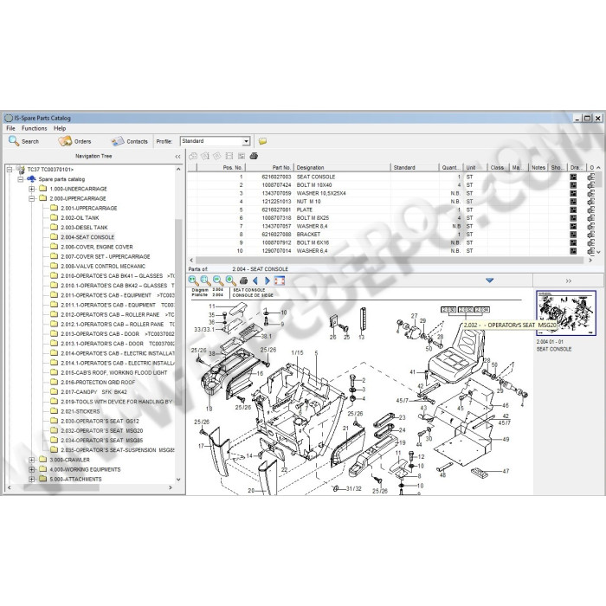Click drawing icon in BOLT M 8X25 row
The image size is (606, 606).
coord(573,218)
